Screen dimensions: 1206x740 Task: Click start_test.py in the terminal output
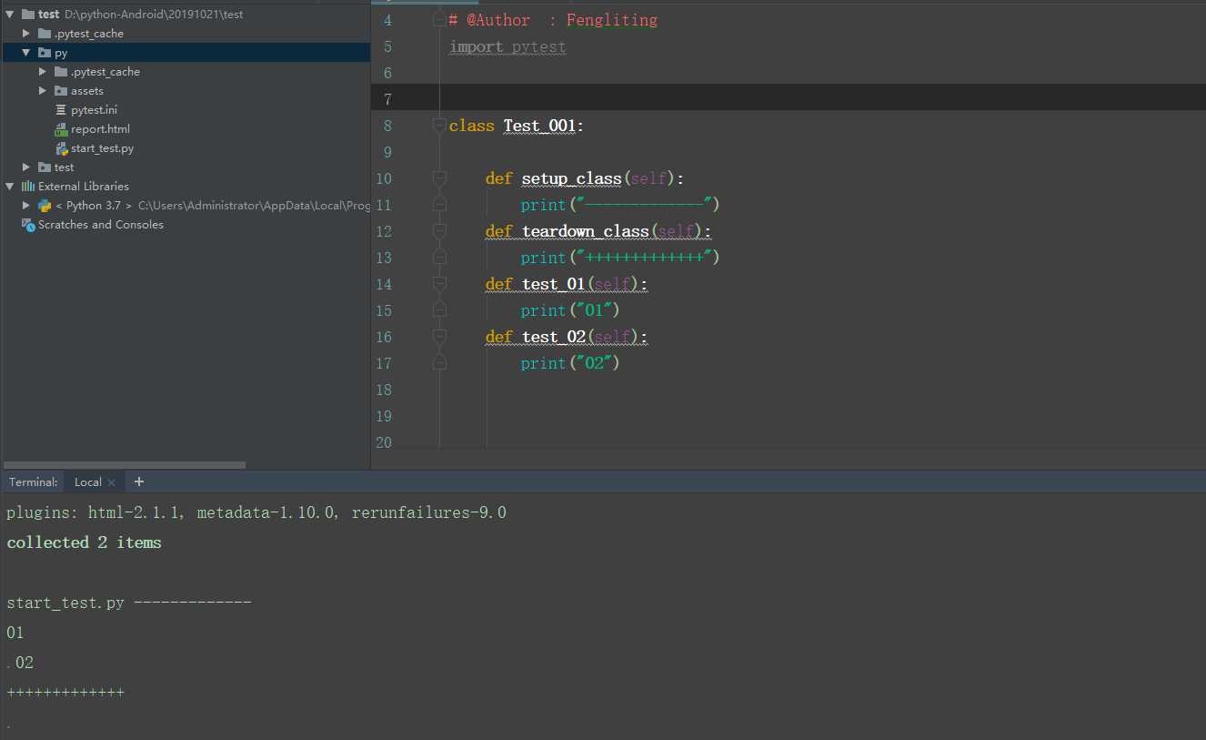pyautogui.click(x=65, y=603)
